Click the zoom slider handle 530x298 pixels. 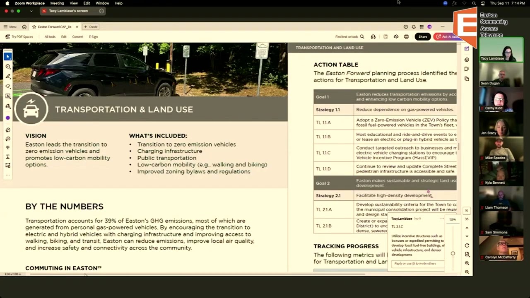453,254
